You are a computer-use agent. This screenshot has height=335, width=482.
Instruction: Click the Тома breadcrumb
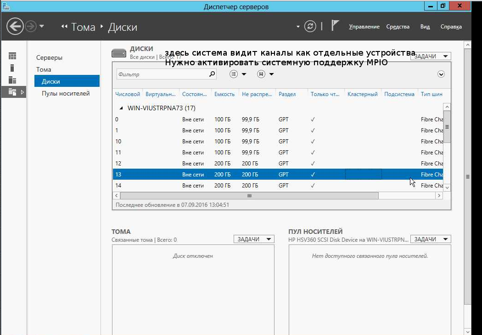(x=83, y=27)
